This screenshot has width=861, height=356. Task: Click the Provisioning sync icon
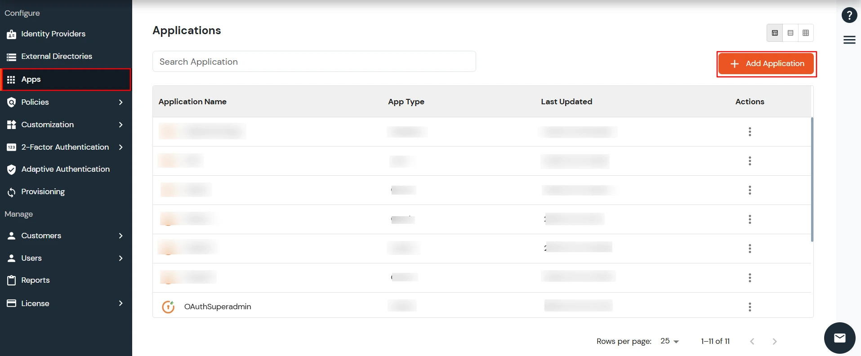(12, 192)
